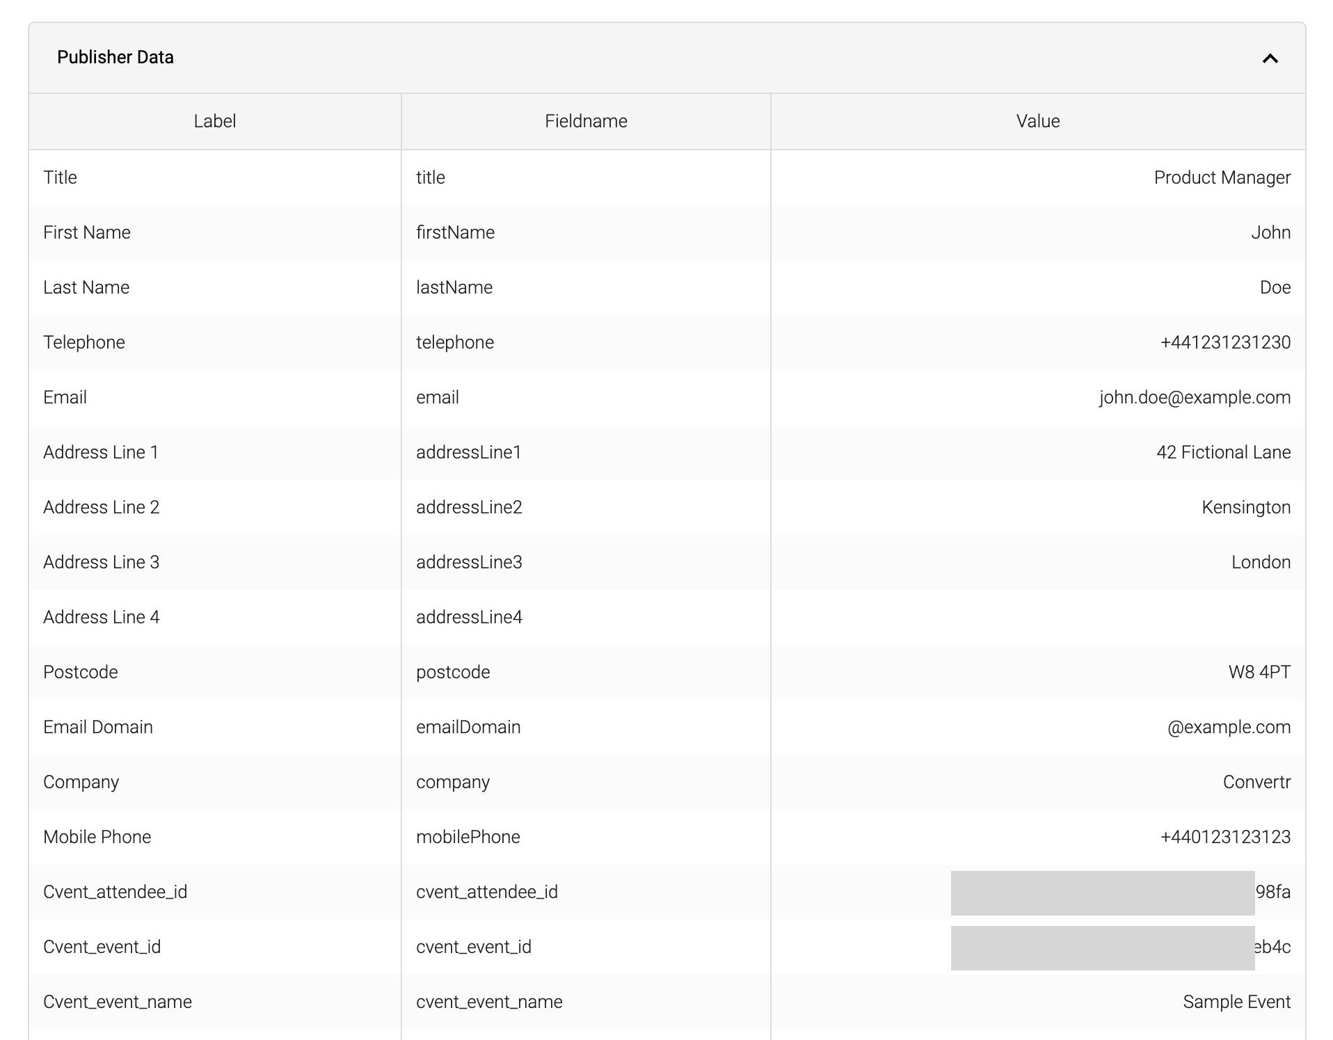Click the value Sample Event

pyautogui.click(x=1237, y=1002)
